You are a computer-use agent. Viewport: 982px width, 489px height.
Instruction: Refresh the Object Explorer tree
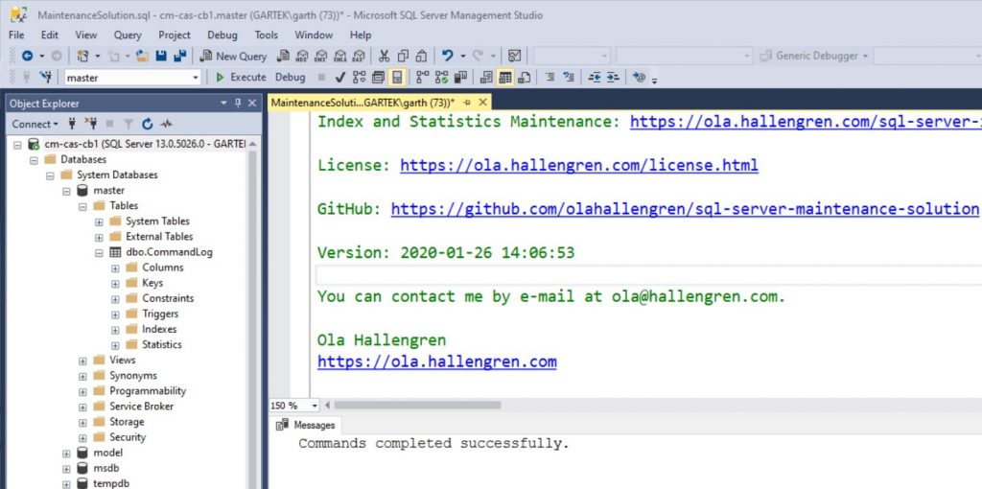pos(147,124)
